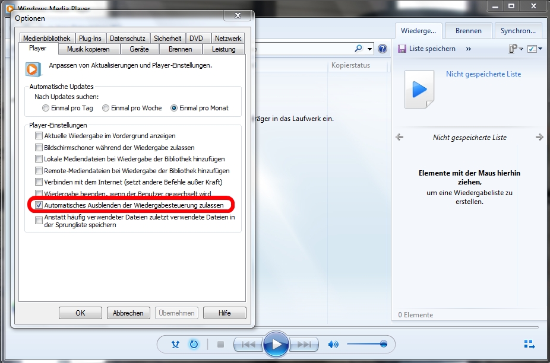Open the search options dropdown arrow

click(x=369, y=49)
